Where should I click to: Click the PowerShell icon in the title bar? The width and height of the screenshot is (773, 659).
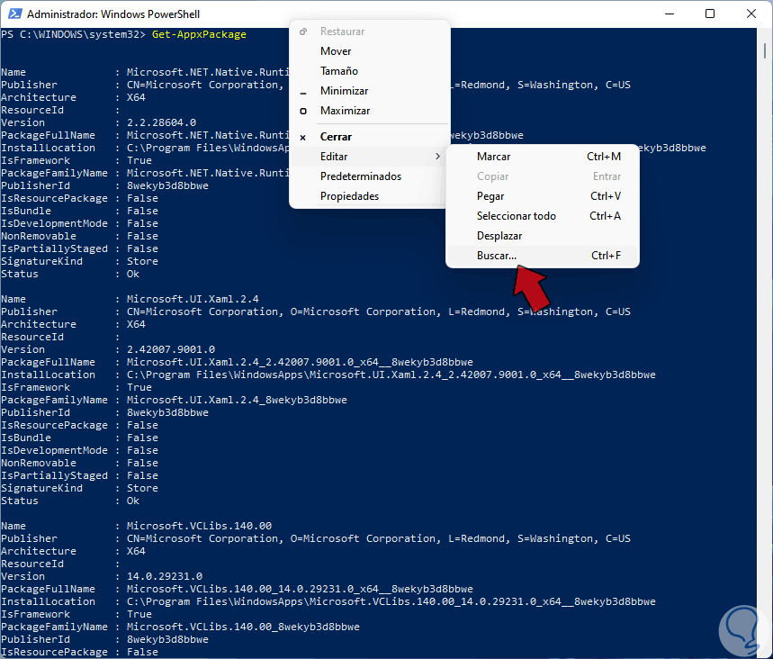(14, 14)
